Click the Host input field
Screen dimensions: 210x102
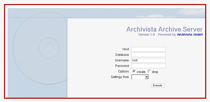(x=149, y=49)
